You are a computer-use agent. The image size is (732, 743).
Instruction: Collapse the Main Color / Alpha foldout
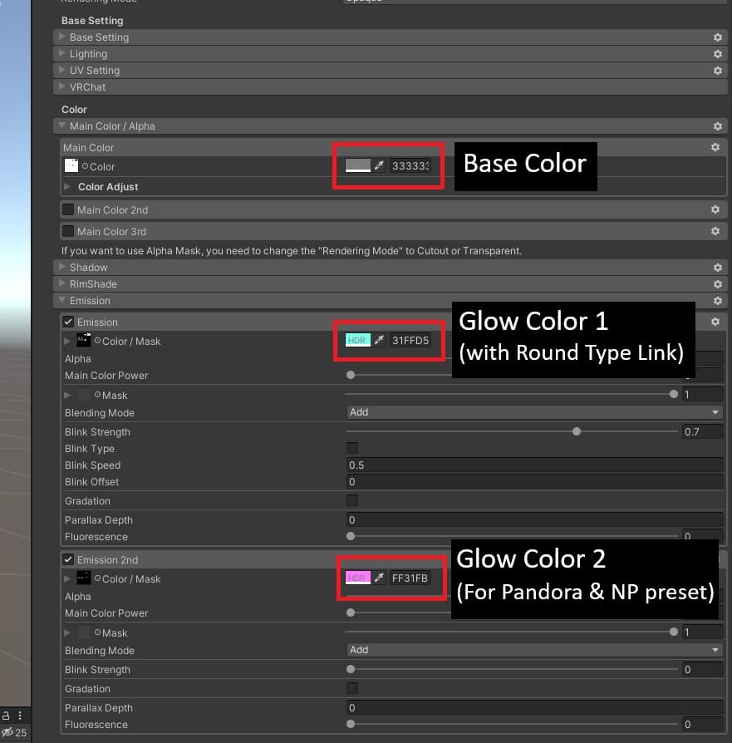61,125
